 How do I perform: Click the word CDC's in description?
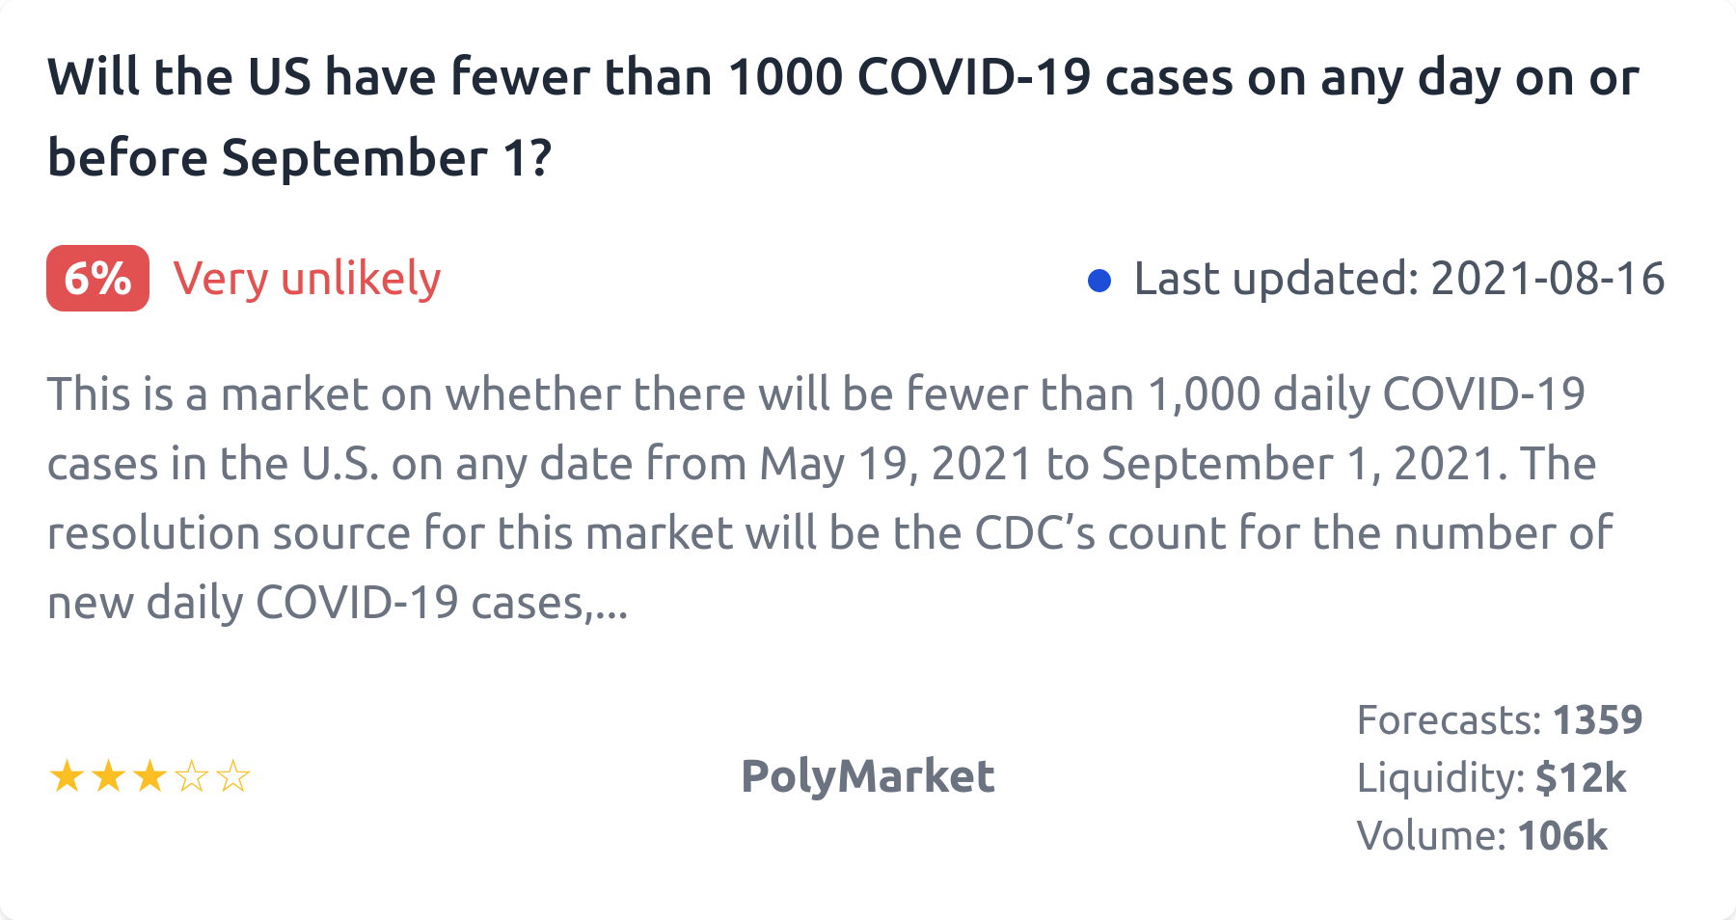pos(1035,533)
